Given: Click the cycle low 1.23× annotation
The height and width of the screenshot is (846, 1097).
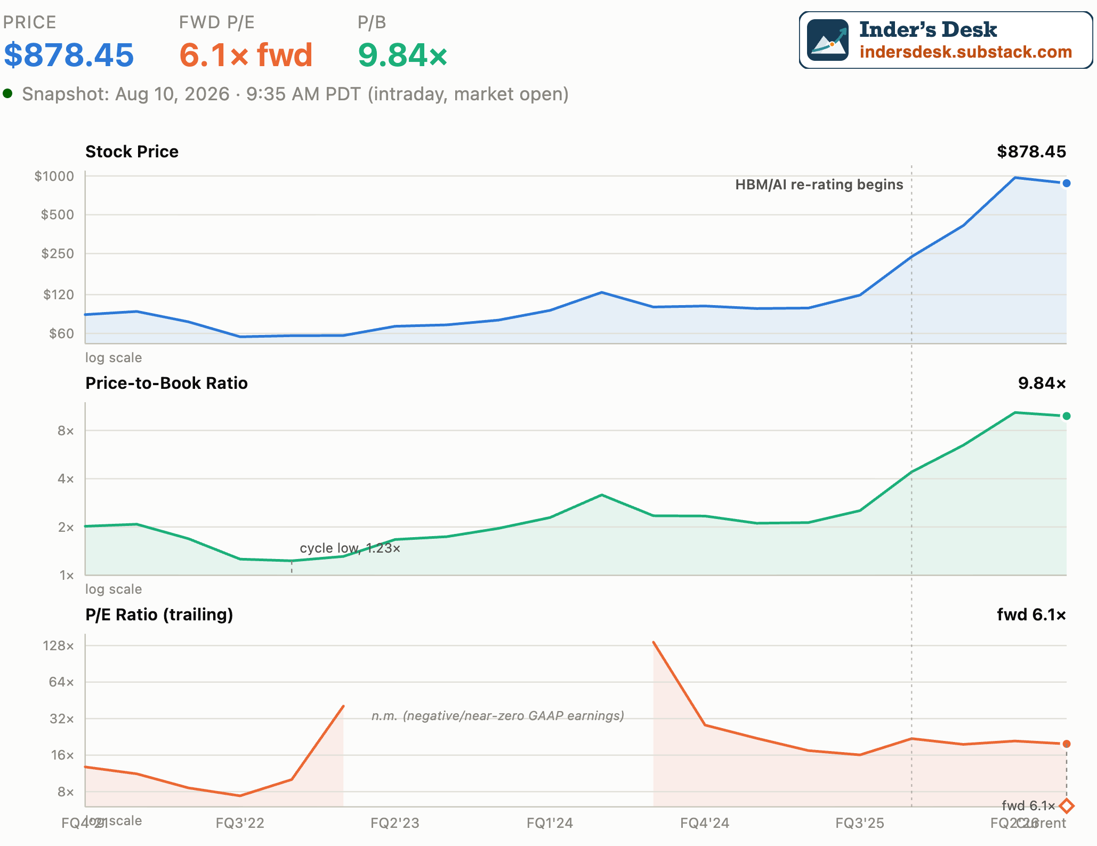Looking at the screenshot, I should (x=350, y=548).
